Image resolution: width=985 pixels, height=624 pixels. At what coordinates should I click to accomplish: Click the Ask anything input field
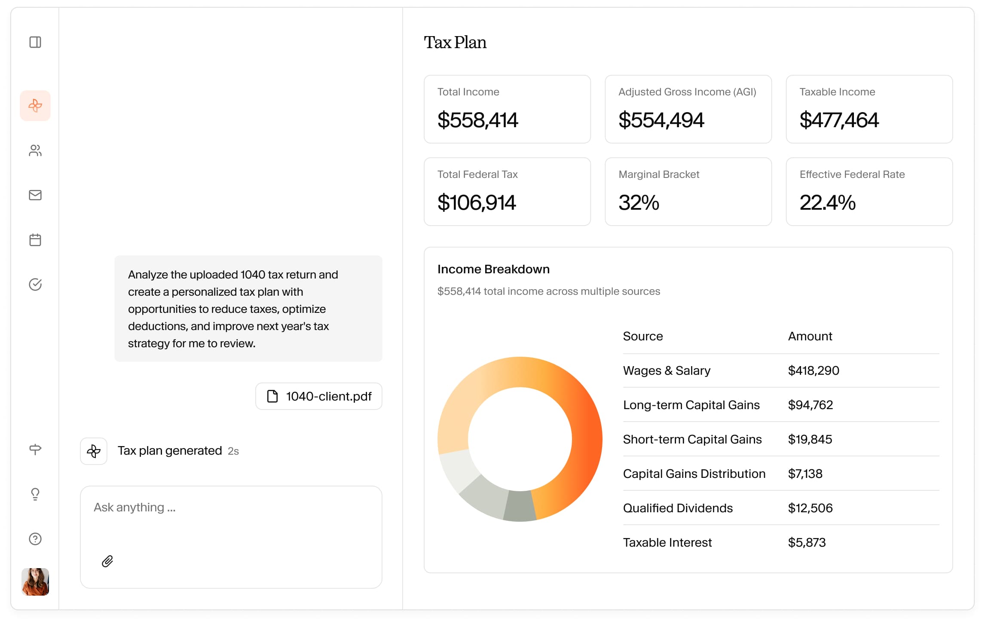coord(231,537)
